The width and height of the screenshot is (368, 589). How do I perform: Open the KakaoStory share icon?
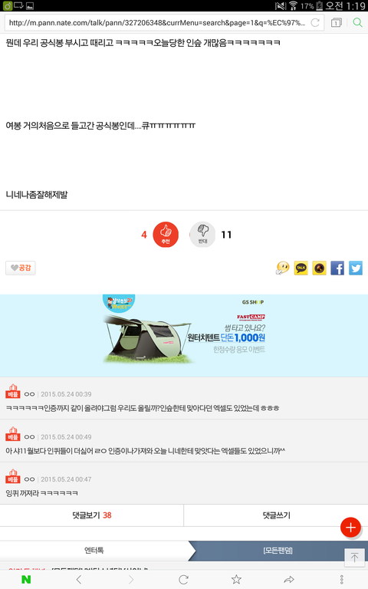(319, 268)
